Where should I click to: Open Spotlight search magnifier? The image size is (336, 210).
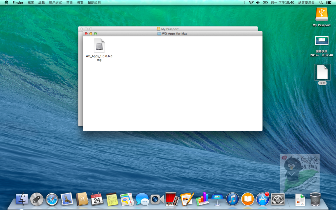[321, 3]
